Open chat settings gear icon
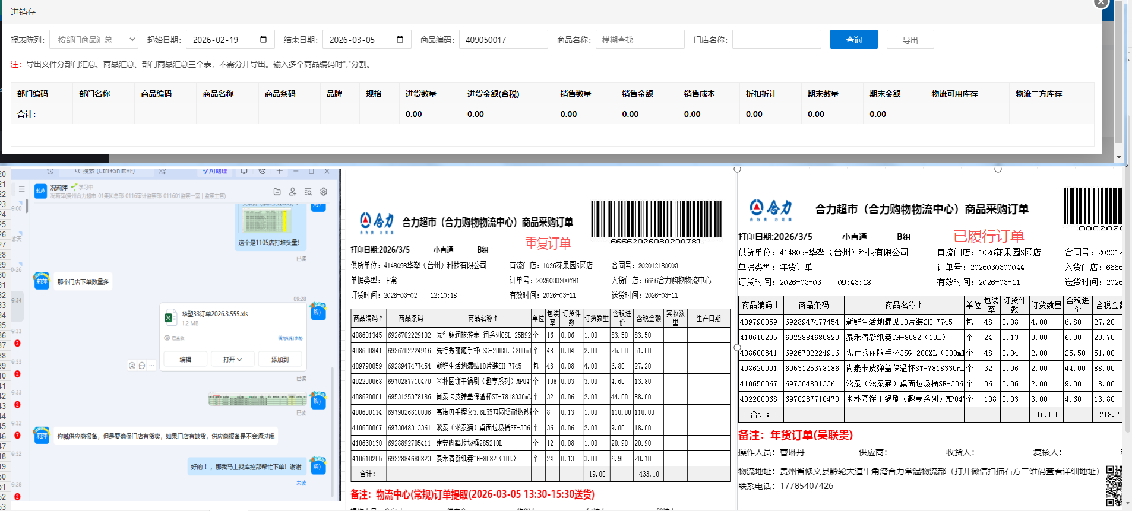The width and height of the screenshot is (1132, 511). [x=324, y=192]
